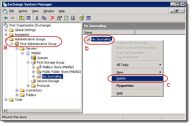
Task: Choose Delete in the context menu
Action: tap(137, 78)
